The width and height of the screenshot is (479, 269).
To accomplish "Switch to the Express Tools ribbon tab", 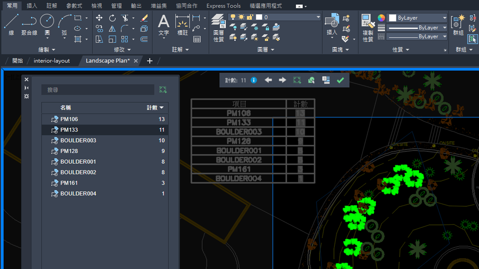I will tap(223, 6).
